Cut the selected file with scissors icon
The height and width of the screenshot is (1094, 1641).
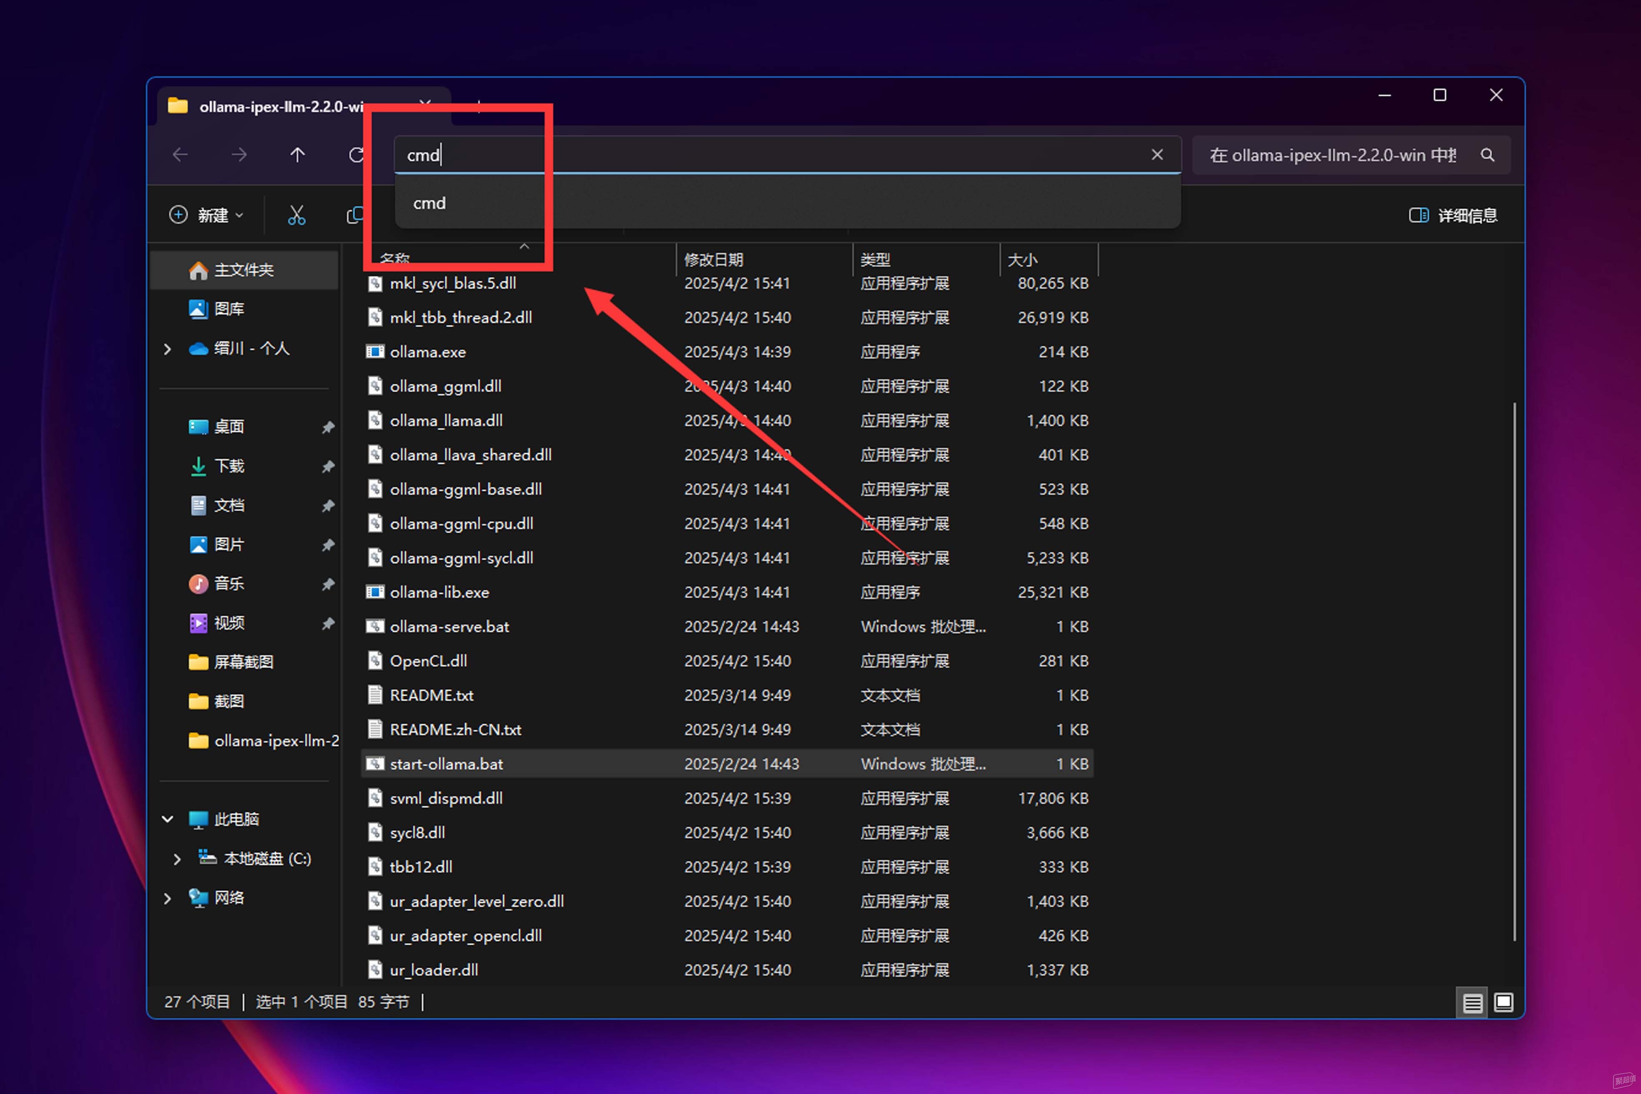pyautogui.click(x=296, y=215)
